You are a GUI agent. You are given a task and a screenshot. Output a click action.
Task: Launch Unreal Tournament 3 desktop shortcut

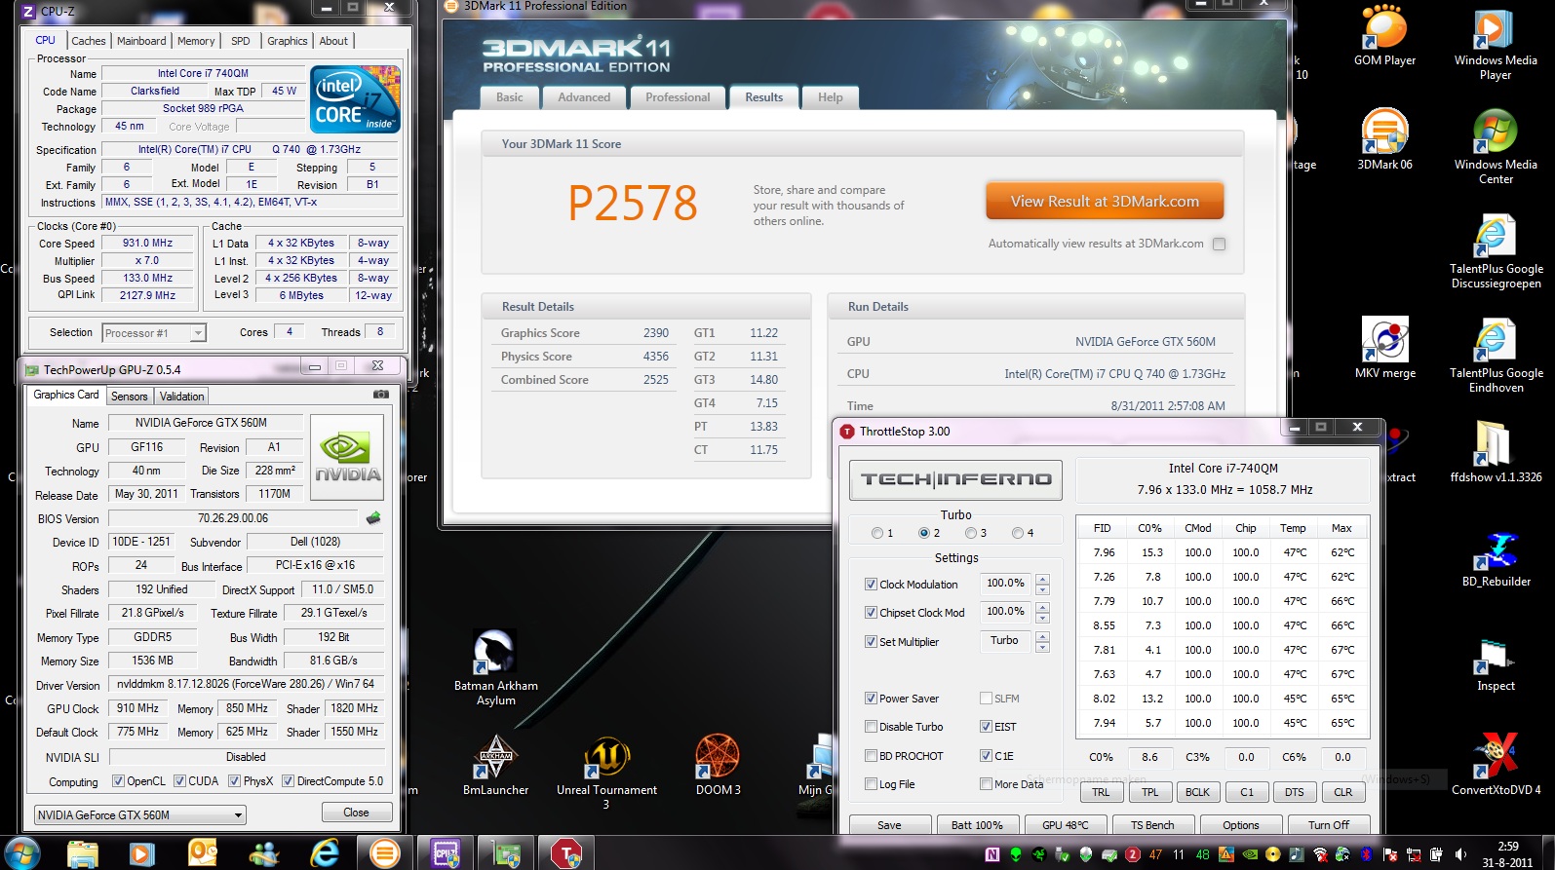click(x=606, y=772)
